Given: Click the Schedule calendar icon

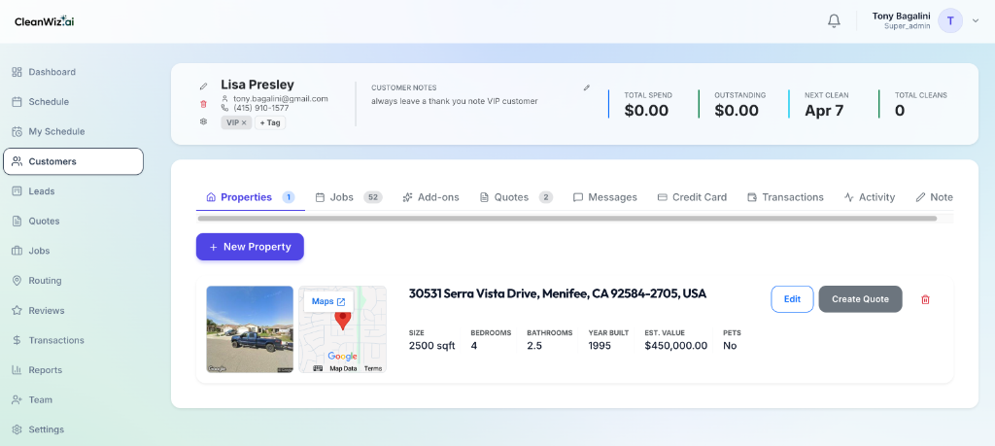Looking at the screenshot, I should coord(17,101).
